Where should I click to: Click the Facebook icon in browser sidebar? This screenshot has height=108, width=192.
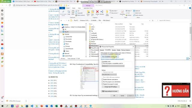point(2,48)
